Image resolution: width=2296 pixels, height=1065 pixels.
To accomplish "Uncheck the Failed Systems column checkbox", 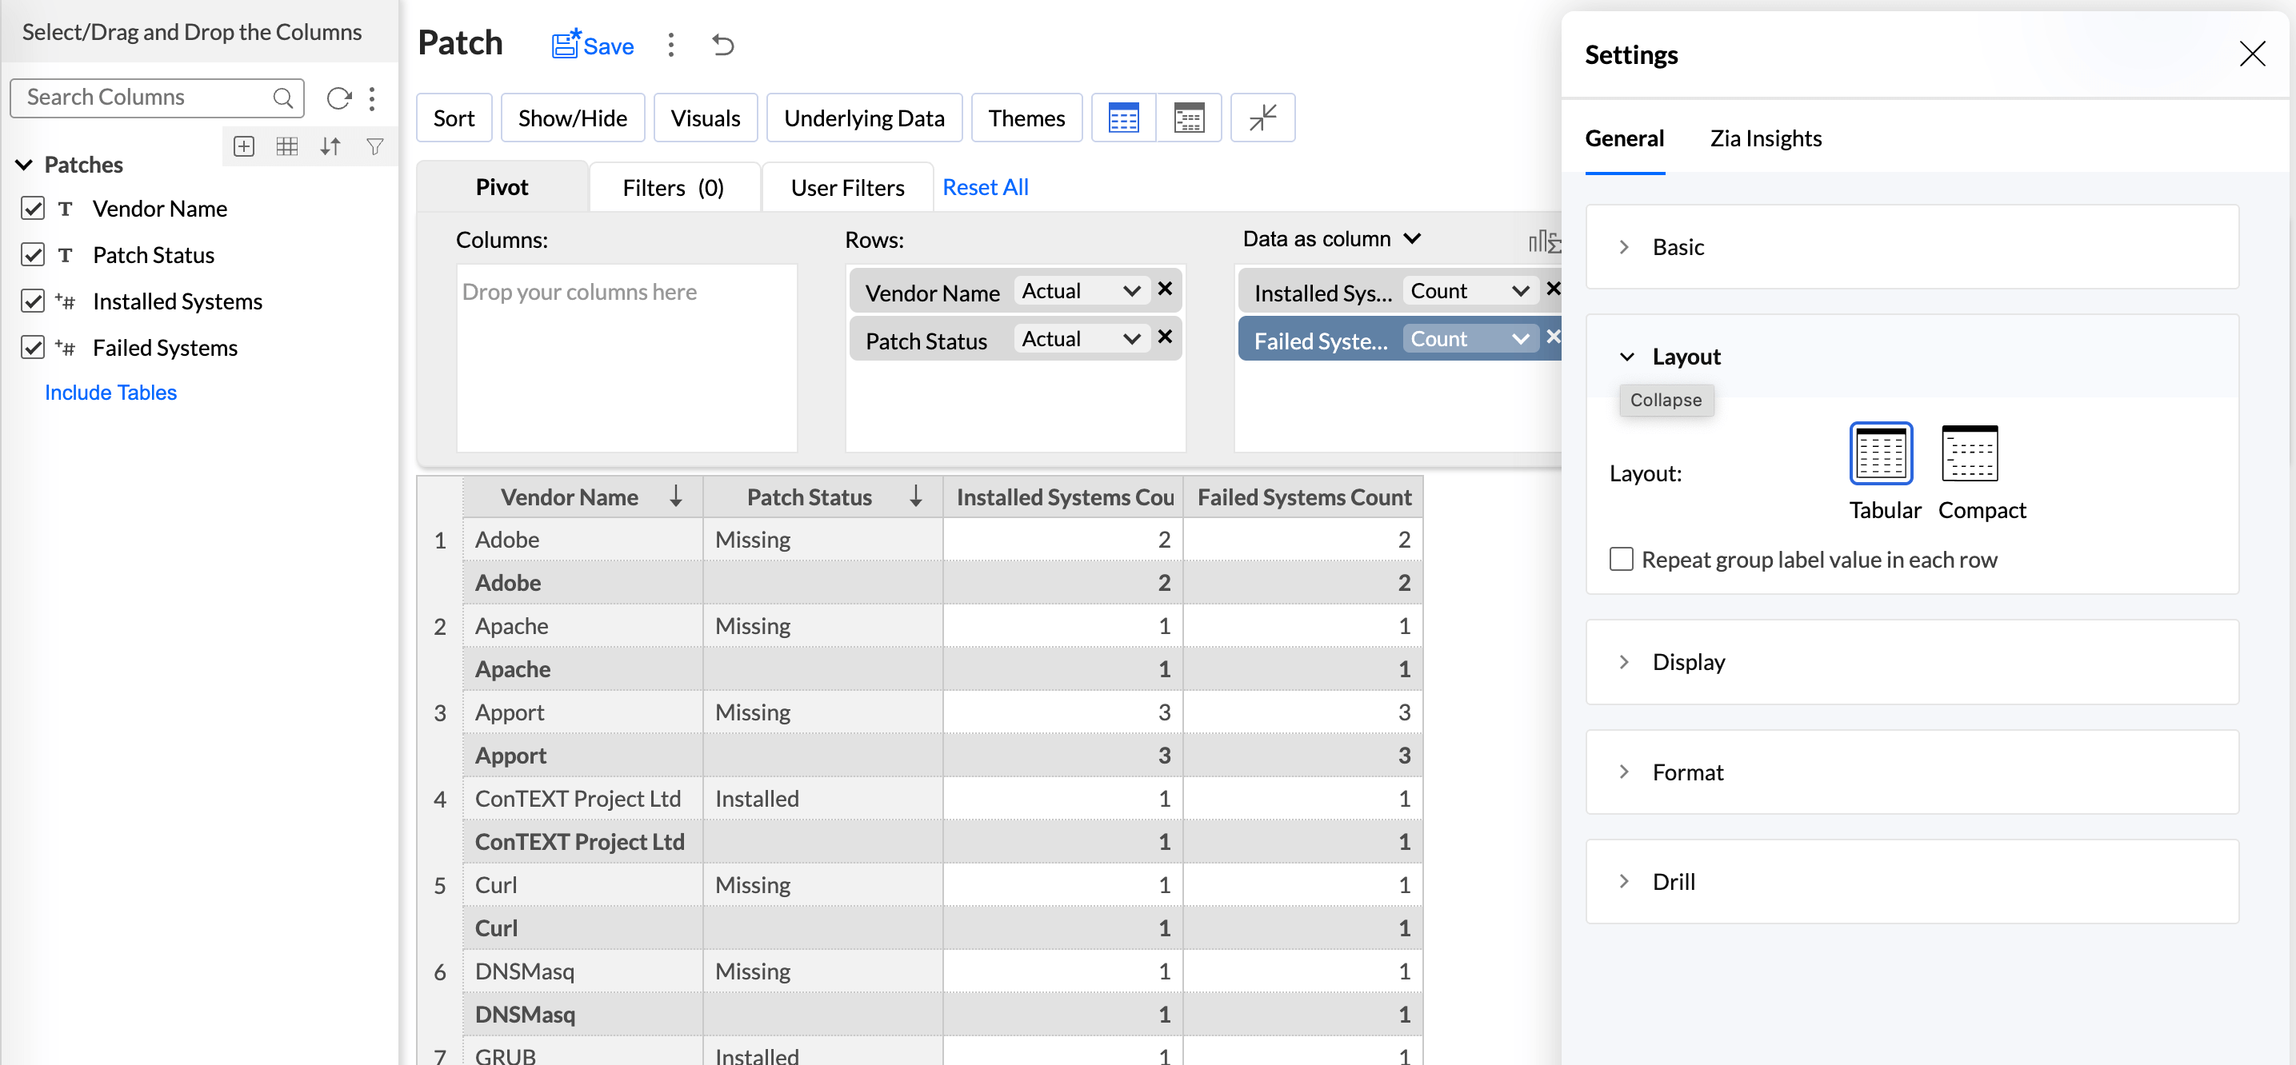I will [x=33, y=347].
